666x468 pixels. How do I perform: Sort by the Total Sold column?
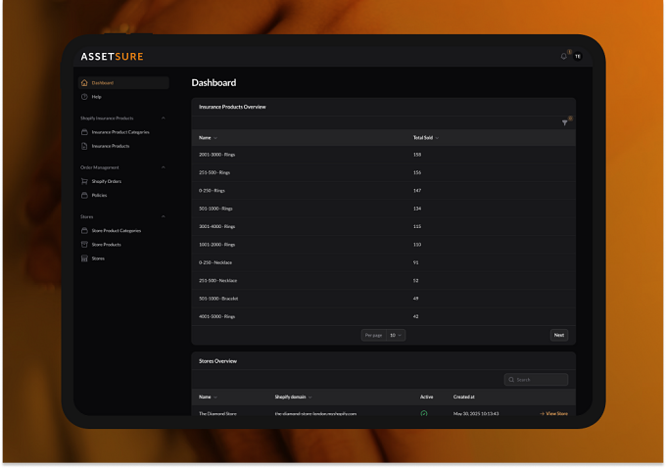tap(426, 138)
